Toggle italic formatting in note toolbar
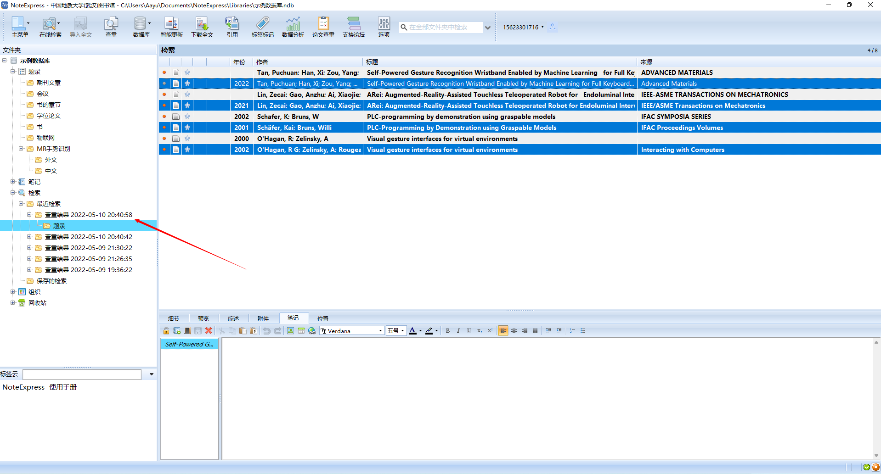The height and width of the screenshot is (474, 881). (458, 331)
